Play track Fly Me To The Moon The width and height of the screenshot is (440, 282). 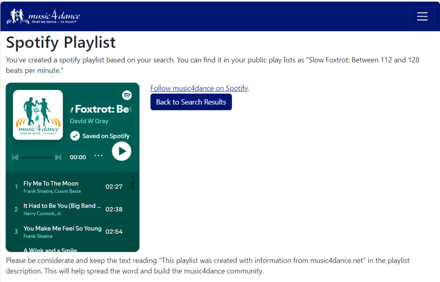pos(51,184)
